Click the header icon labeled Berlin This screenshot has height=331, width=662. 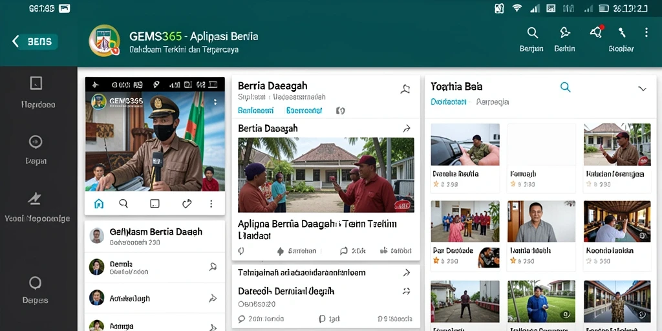click(x=565, y=33)
